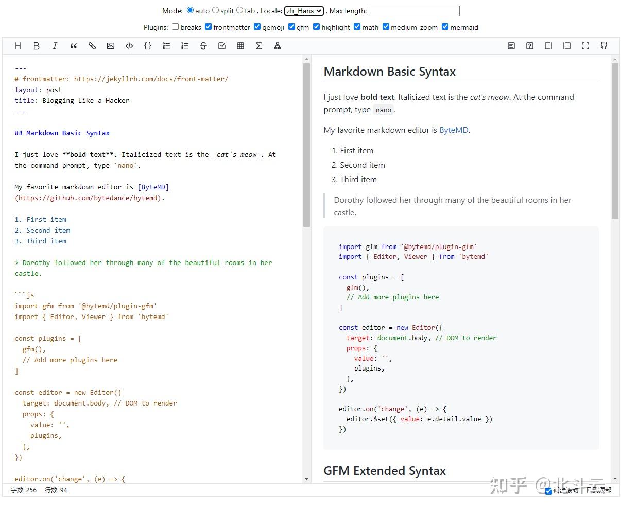
Task: Insert an image via the image icon
Action: click(x=111, y=46)
